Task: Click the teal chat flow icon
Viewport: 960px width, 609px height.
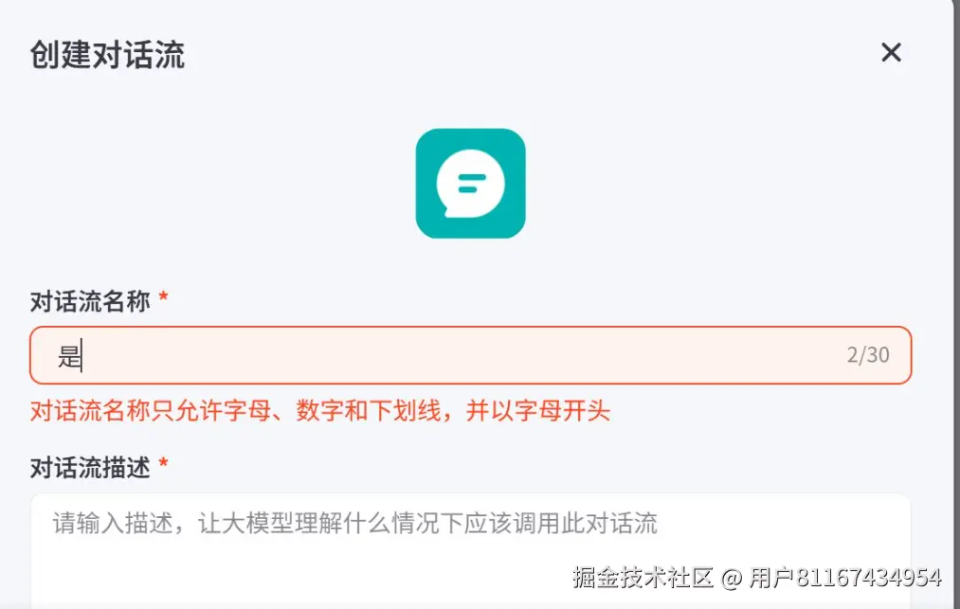Action: point(470,183)
